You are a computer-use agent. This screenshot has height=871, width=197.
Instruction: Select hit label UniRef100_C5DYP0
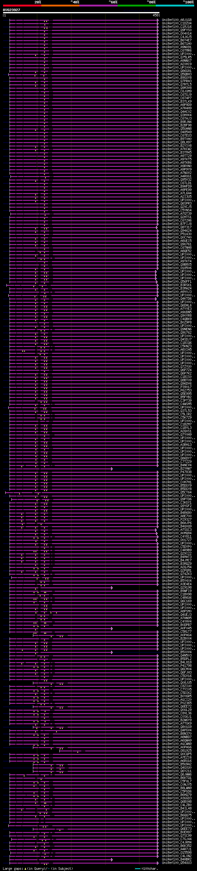point(177,547)
